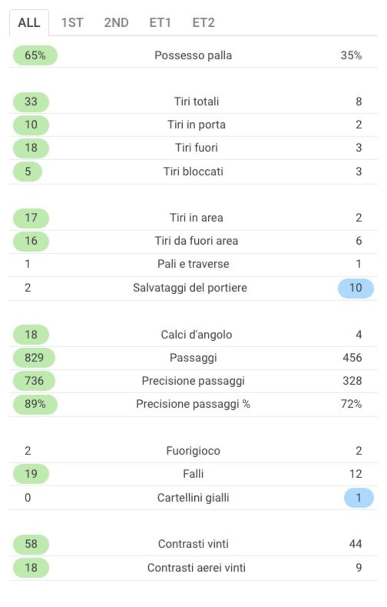Click the Contrasti aerei vinti label

(196, 568)
